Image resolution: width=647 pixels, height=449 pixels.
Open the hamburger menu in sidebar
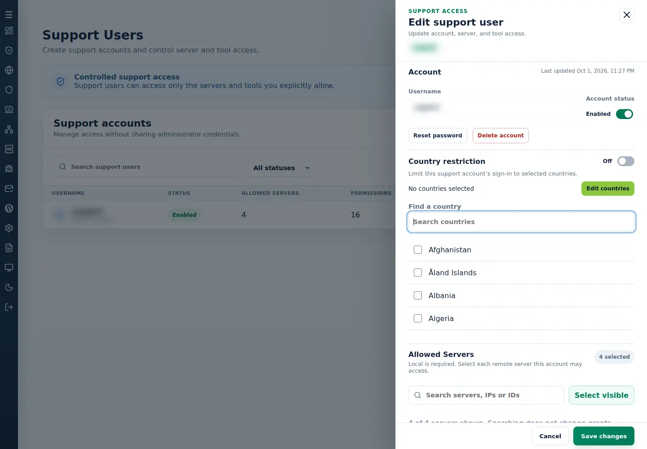coord(9,15)
